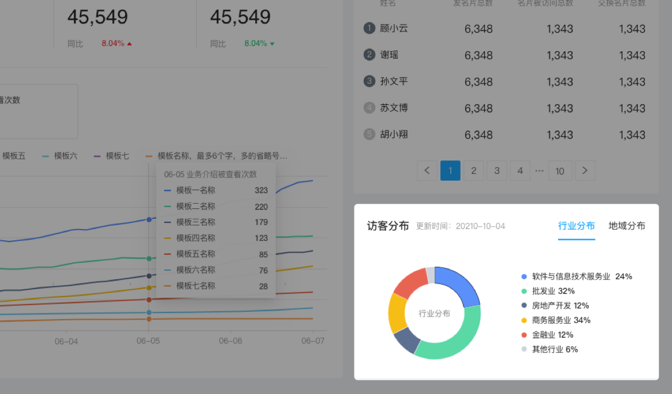Click the 06-07 axis label
672x394 pixels.
coord(313,341)
